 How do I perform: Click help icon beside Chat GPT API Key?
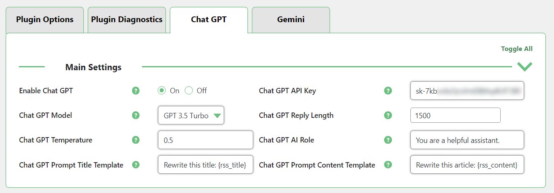tap(388, 91)
